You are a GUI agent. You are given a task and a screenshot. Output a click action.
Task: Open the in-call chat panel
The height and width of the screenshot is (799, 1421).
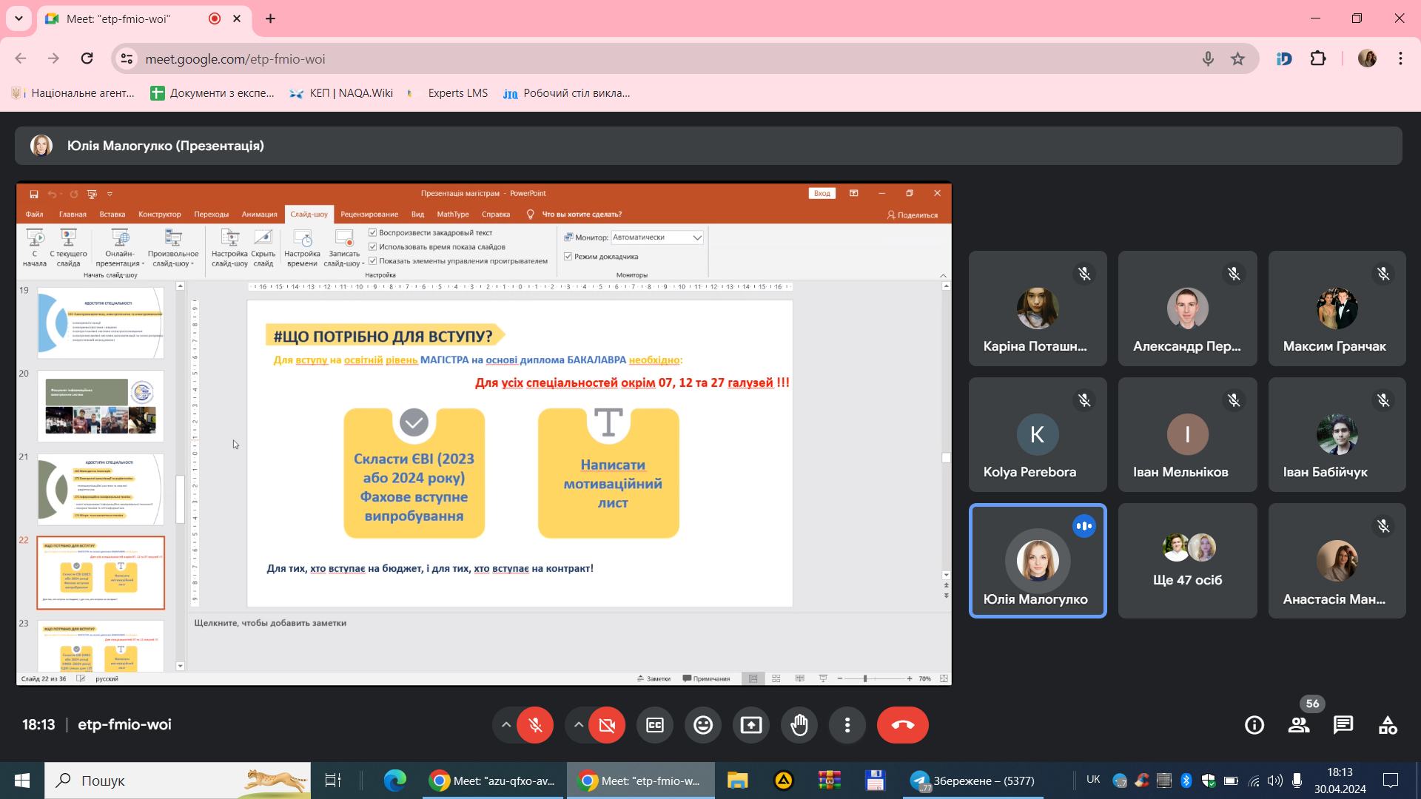click(x=1343, y=725)
